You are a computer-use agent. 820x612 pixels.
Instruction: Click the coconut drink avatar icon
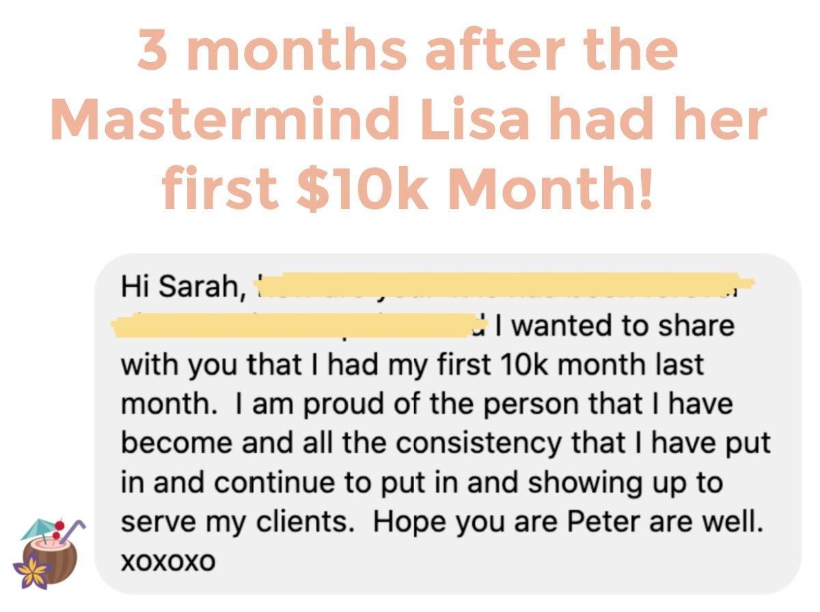tap(47, 554)
